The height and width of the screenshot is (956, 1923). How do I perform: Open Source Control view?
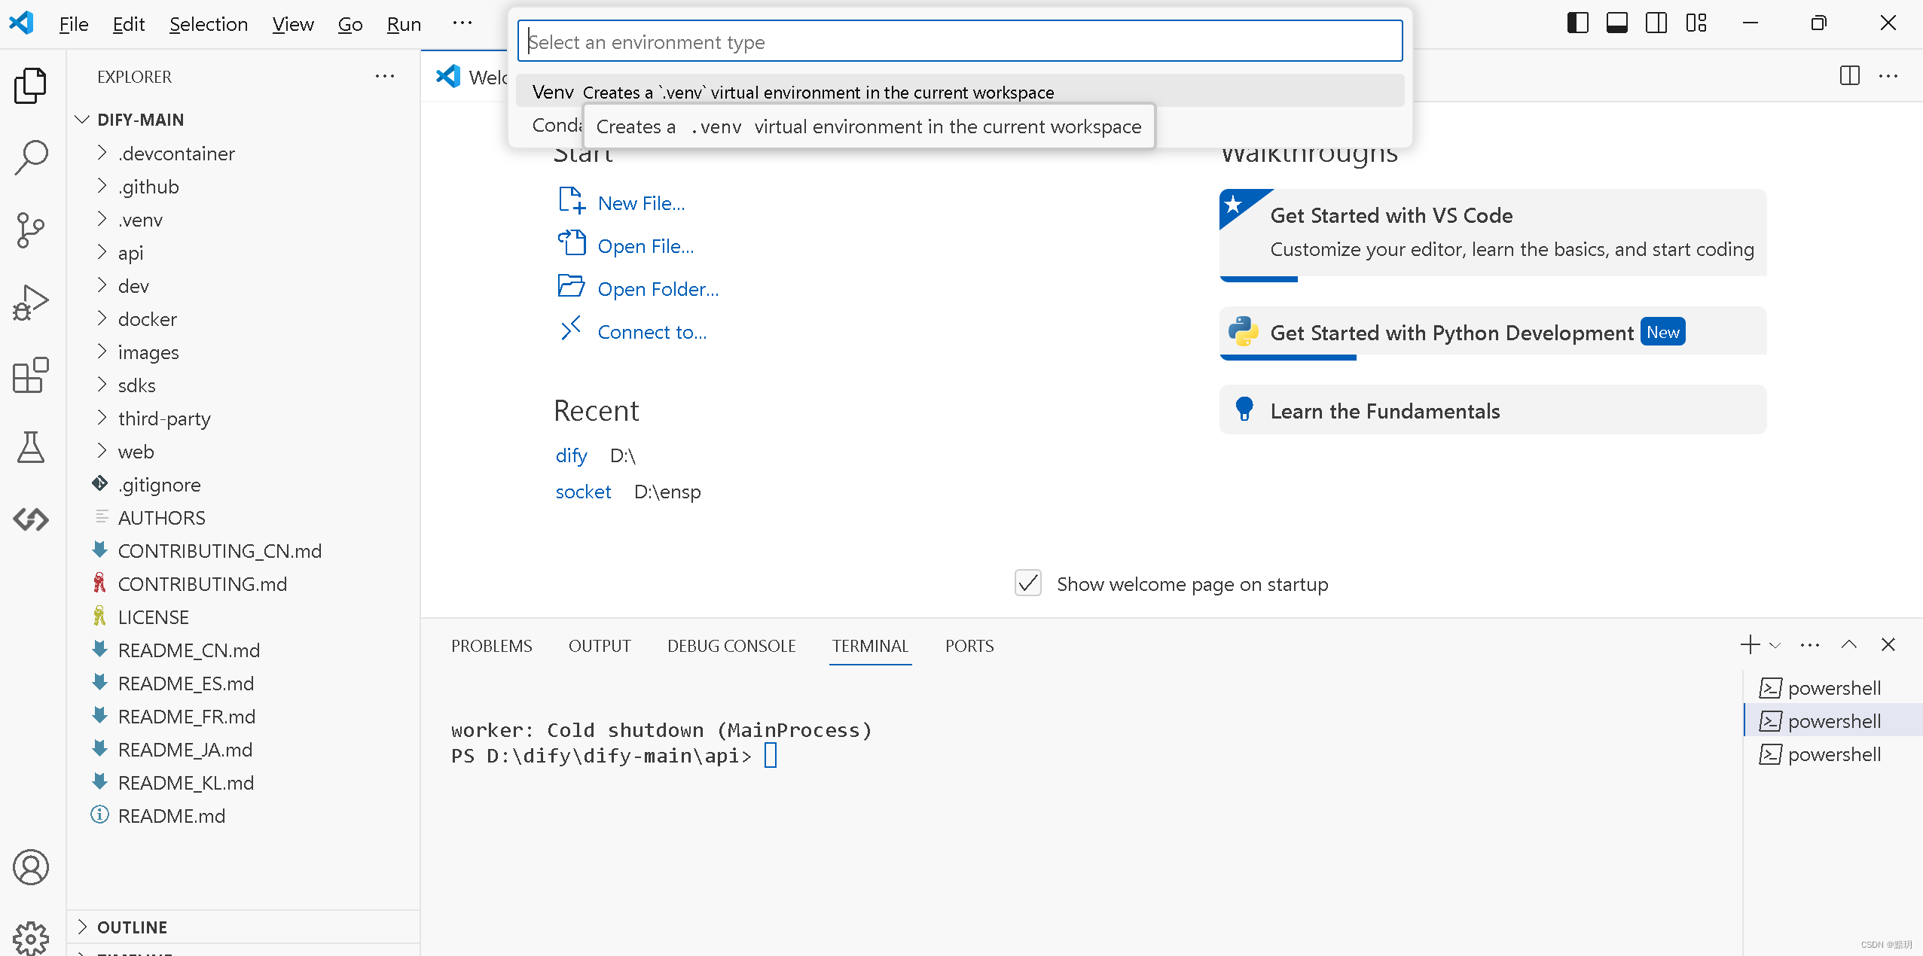pos(31,230)
